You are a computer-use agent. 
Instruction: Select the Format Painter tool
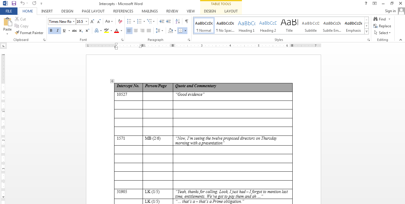pyautogui.click(x=29, y=33)
